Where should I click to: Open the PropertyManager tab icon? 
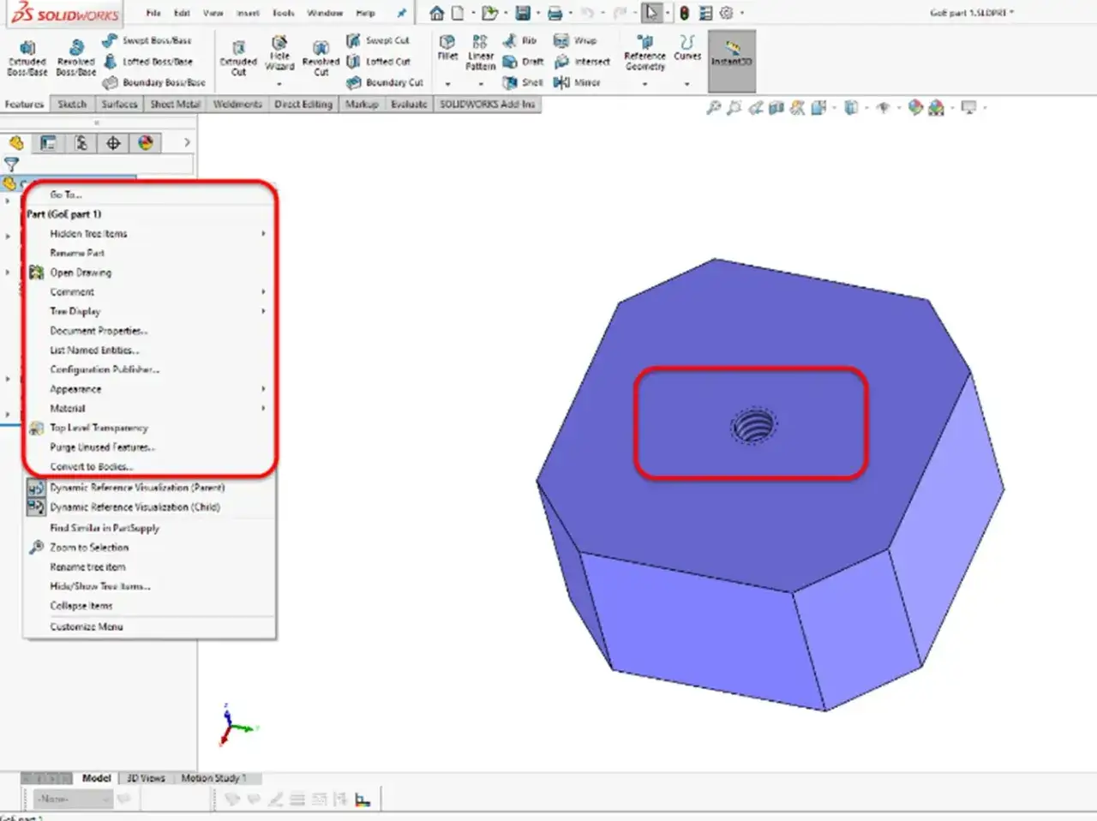(48, 143)
